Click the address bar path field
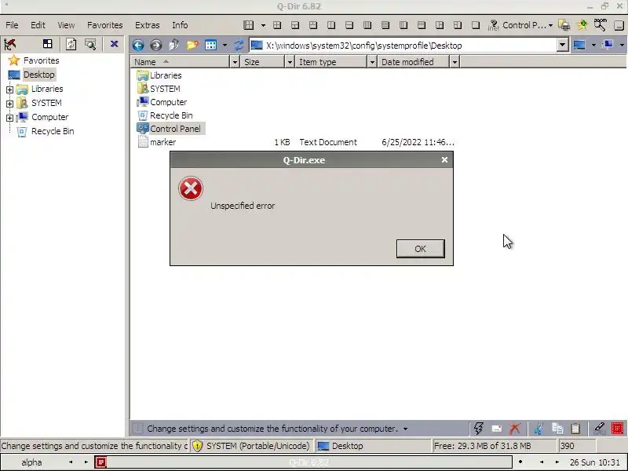Screen dimensions: 628x471 click(x=403, y=46)
